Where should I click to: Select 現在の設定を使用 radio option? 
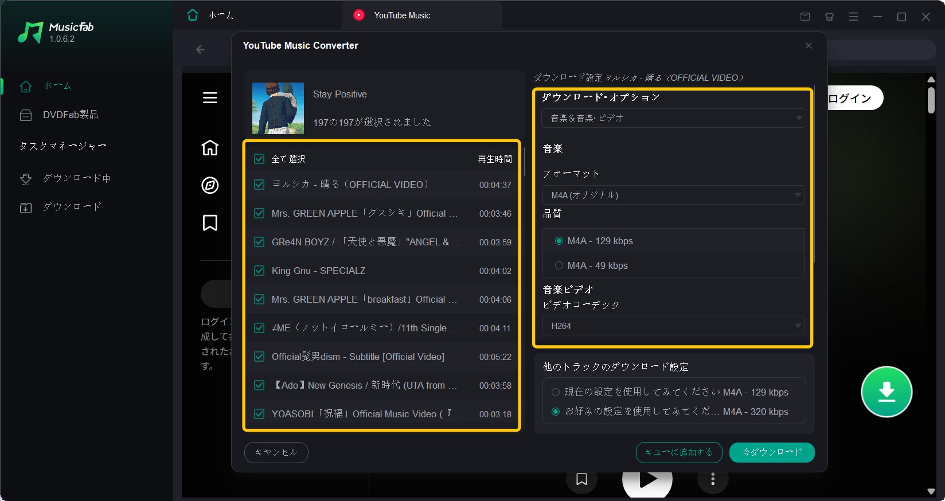click(x=556, y=392)
